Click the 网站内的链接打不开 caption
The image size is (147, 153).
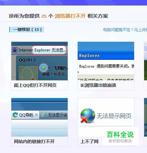34,141
